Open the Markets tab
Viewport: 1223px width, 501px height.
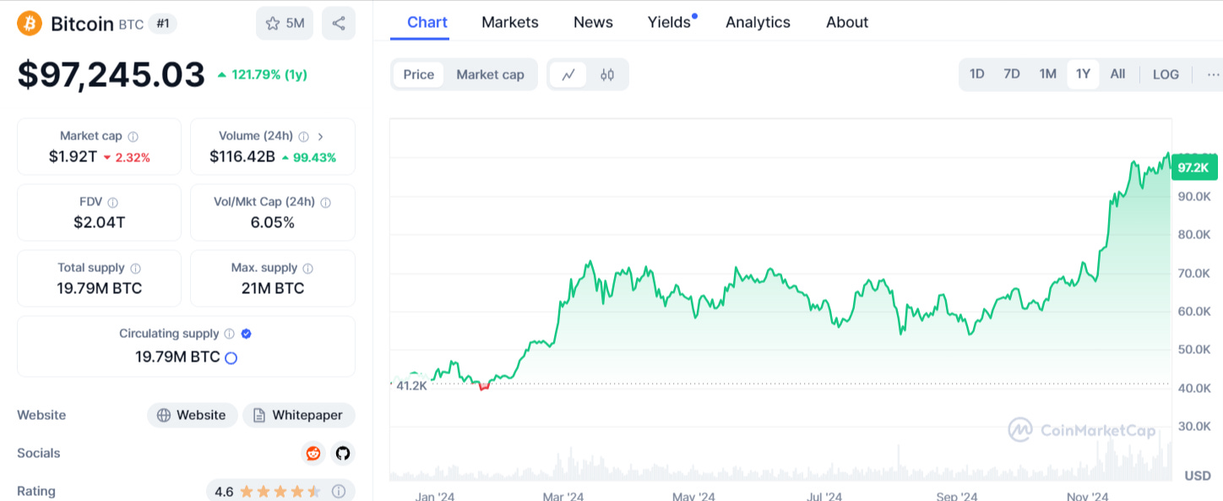click(510, 23)
